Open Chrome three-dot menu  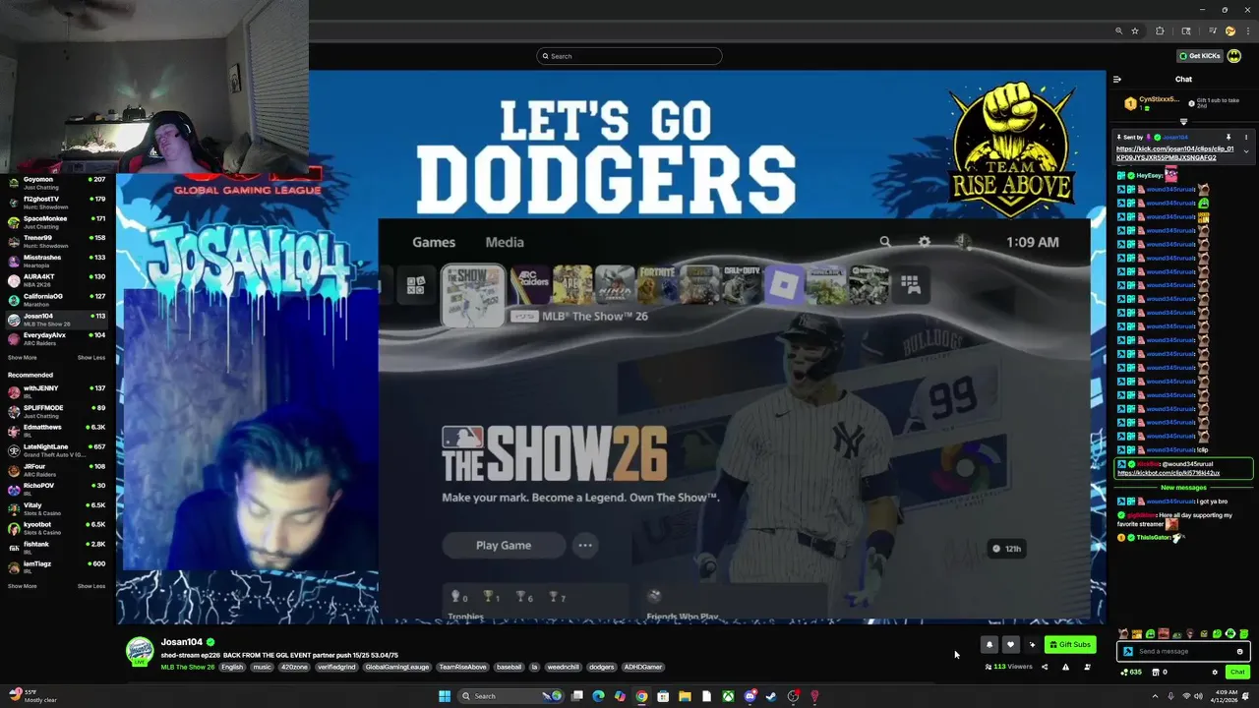(1248, 31)
